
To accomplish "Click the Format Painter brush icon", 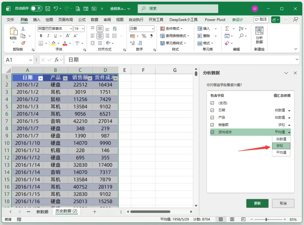I will click(23, 43).
